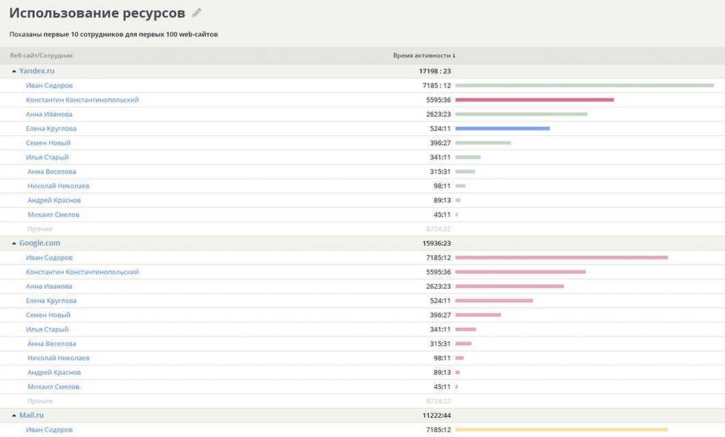The image size is (725, 437).
Task: Select Константин Константинопольский under Yandex.ru
Action: pos(82,100)
